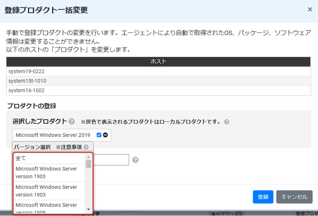The image size is (318, 216).
Task: Click the キャンセル button
Action: tap(294, 197)
